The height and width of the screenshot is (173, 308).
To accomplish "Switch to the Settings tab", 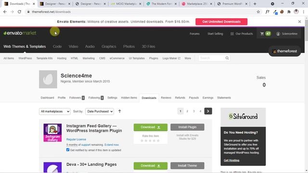I will click(x=112, y=98).
